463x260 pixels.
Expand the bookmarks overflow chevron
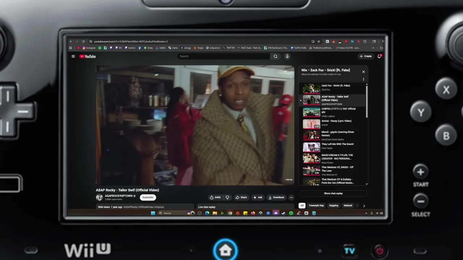373,48
